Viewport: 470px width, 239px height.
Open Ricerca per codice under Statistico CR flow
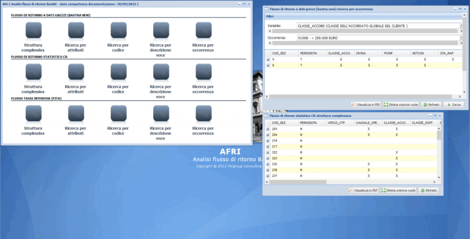pyautogui.click(x=118, y=72)
